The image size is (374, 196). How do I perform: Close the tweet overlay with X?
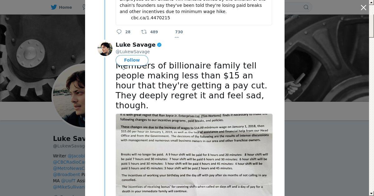coord(363,7)
